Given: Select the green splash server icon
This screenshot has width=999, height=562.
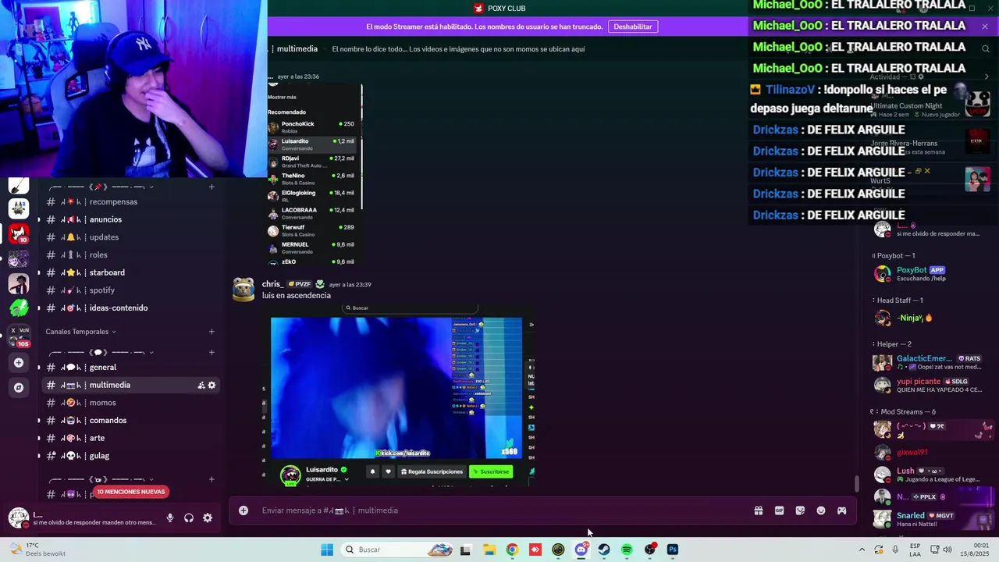Looking at the screenshot, I should pyautogui.click(x=19, y=308).
